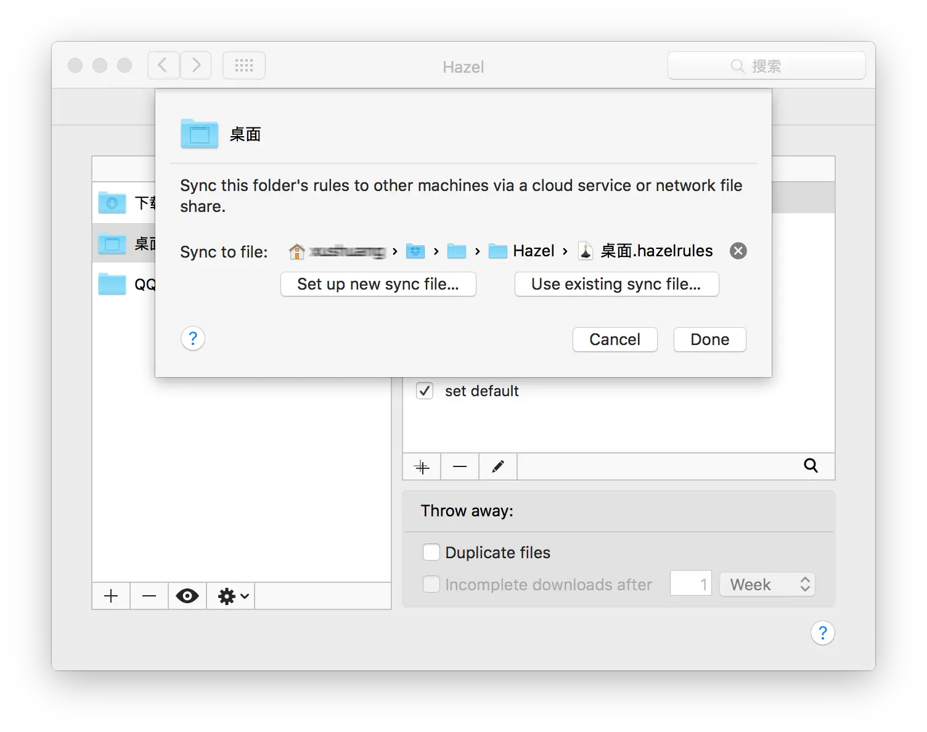Select the 桌面 desktop folder row
927x732 pixels.
125,243
